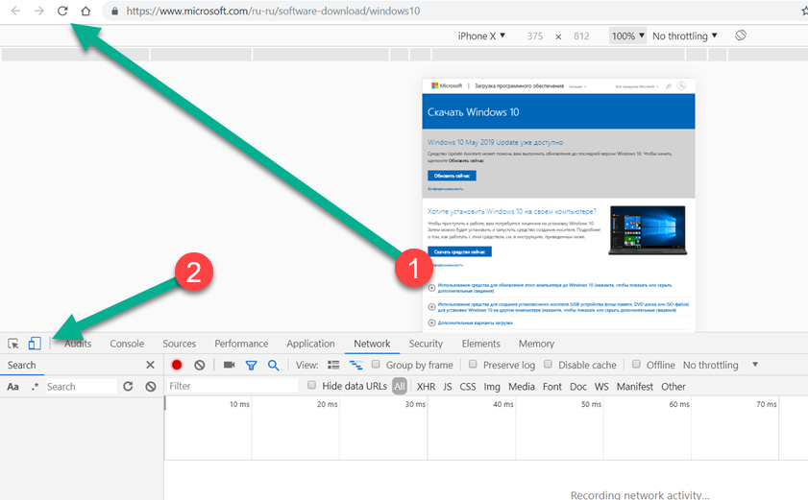Open the Application tab

(310, 344)
